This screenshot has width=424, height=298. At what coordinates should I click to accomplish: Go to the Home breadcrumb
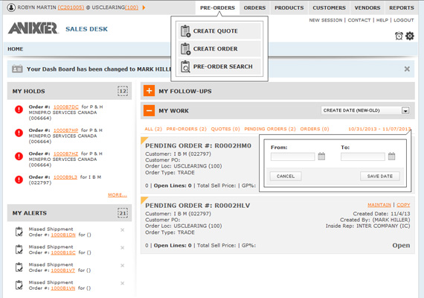point(16,49)
